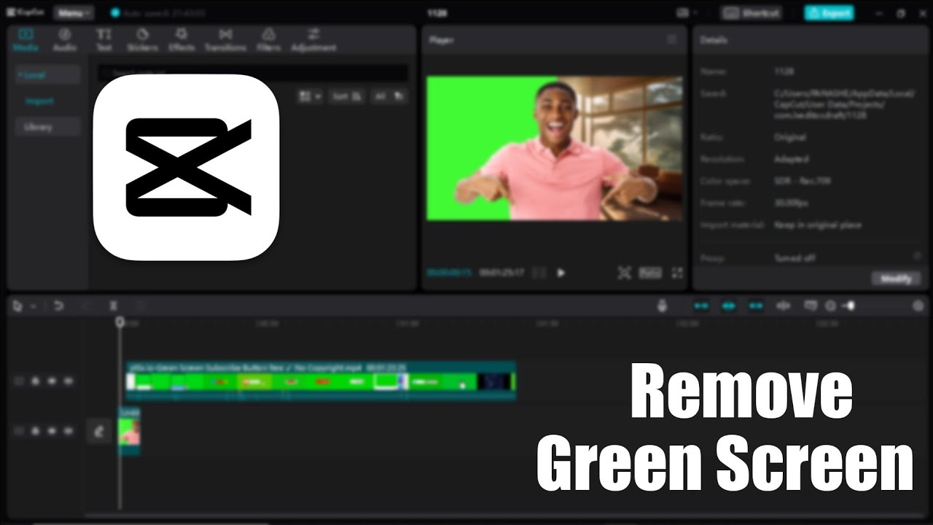Click the Undo icon in timeline toolbar
933x525 pixels.
pyautogui.click(x=59, y=306)
